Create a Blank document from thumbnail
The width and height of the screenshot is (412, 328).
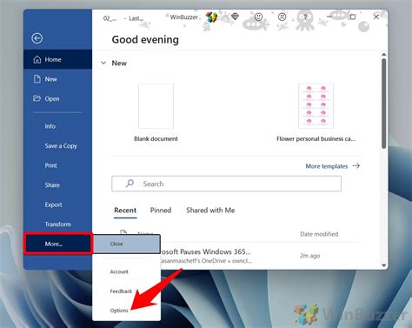(156, 106)
